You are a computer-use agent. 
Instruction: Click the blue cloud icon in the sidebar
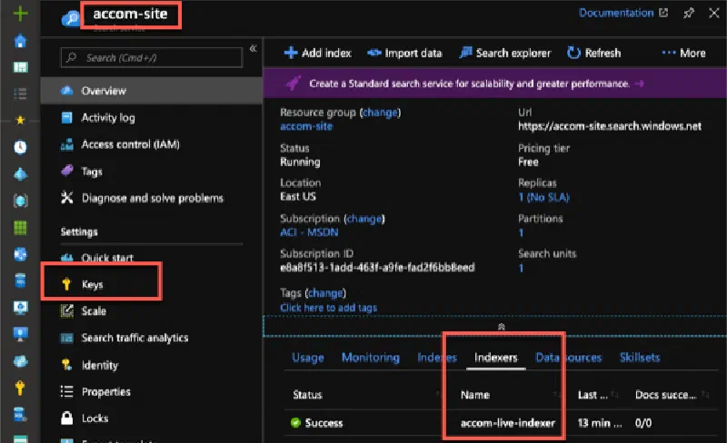pos(20,361)
